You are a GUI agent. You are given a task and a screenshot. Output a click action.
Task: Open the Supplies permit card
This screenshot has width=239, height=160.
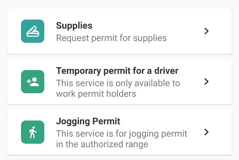coord(119,31)
